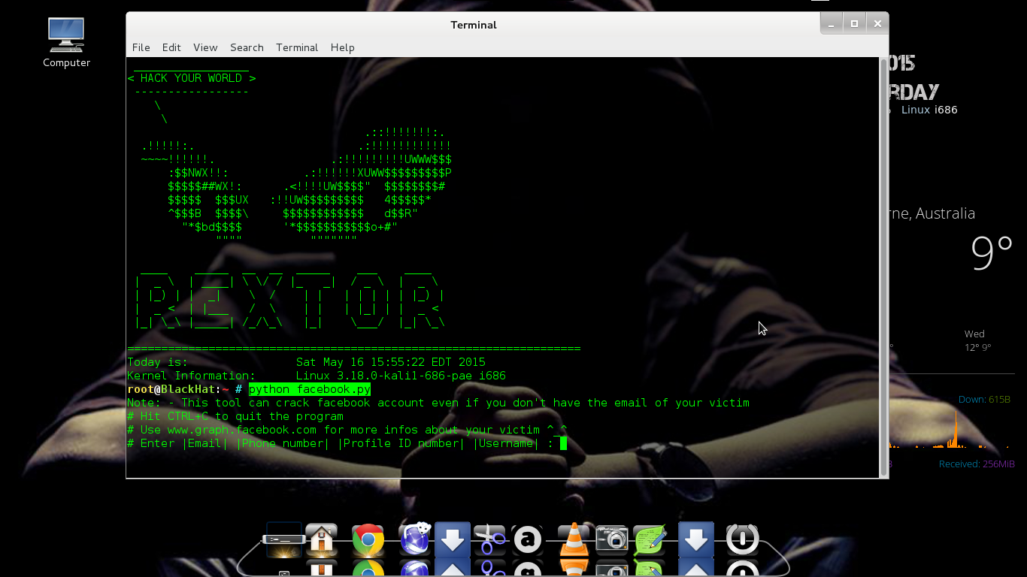Open the Amarok 'a' icon in the dock

[527, 539]
